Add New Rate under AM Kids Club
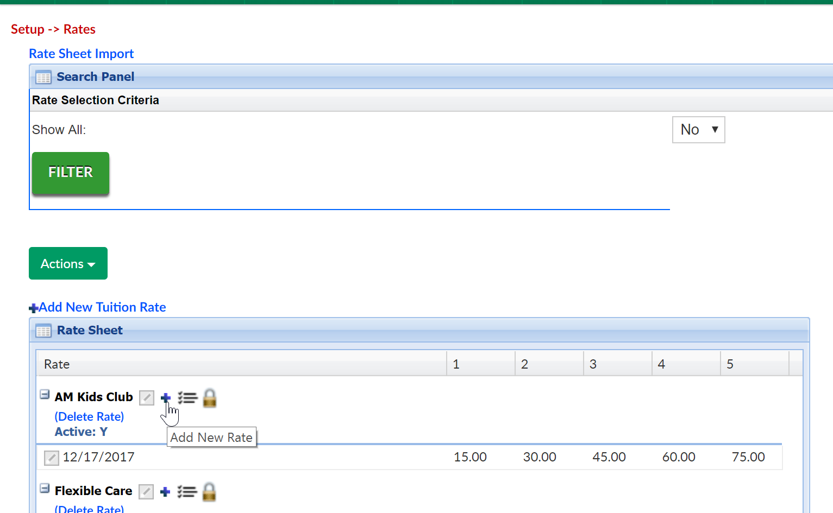Viewport: 833px width, 513px height. (x=166, y=397)
